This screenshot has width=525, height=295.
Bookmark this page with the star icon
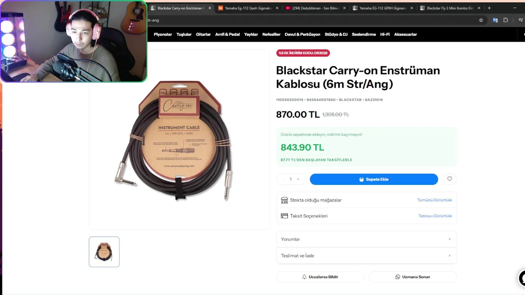481,20
